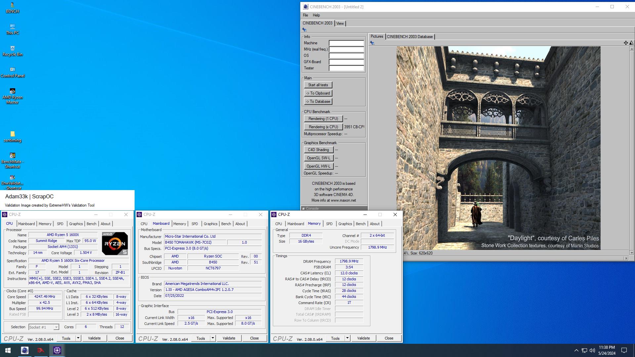
Task: Open the zentiming desktop file
Action: point(12,137)
